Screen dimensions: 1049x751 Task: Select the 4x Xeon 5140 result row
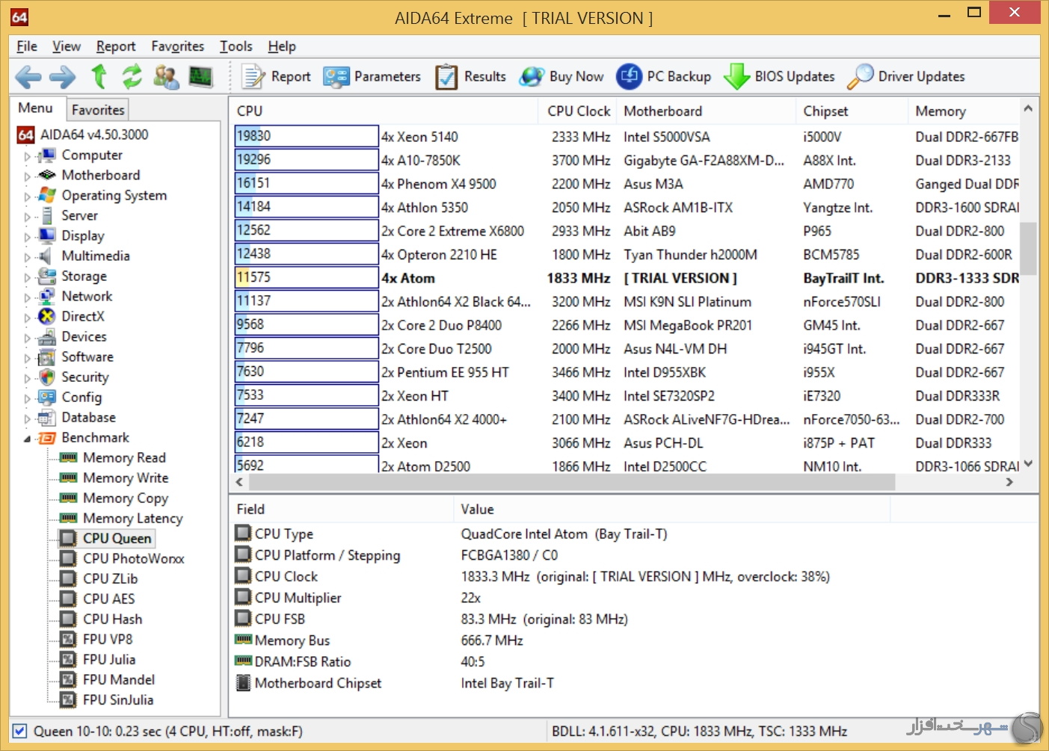point(627,137)
